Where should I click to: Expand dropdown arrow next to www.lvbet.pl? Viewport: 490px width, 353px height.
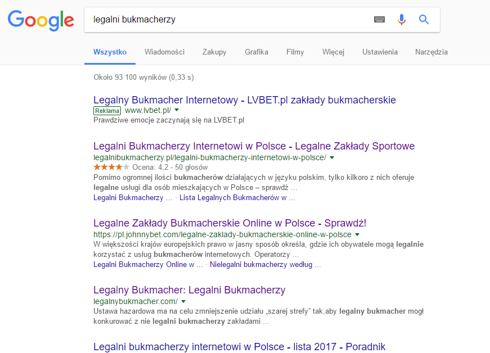click(x=177, y=110)
